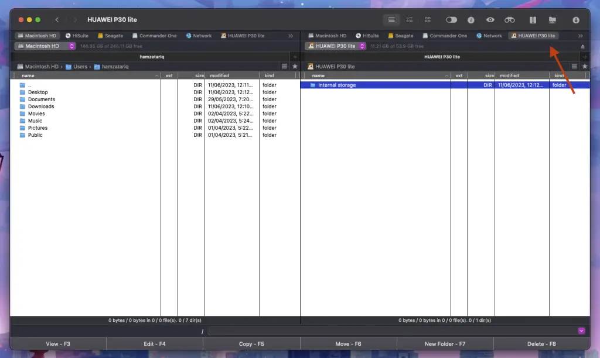Select the Movies folder
The image size is (600, 358).
(x=155, y=113)
